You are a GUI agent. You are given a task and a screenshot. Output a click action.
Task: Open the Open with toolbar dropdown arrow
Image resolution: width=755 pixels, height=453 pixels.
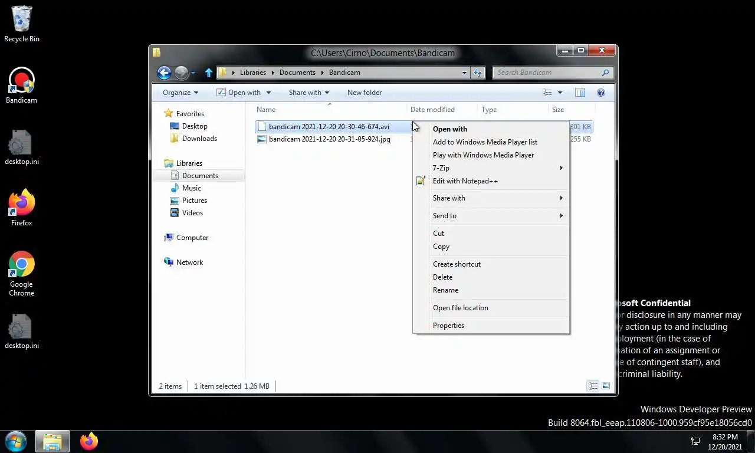[268, 93]
